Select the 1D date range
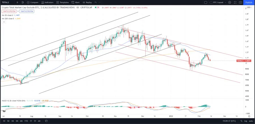This screenshot has width=255, height=124. [4, 121]
